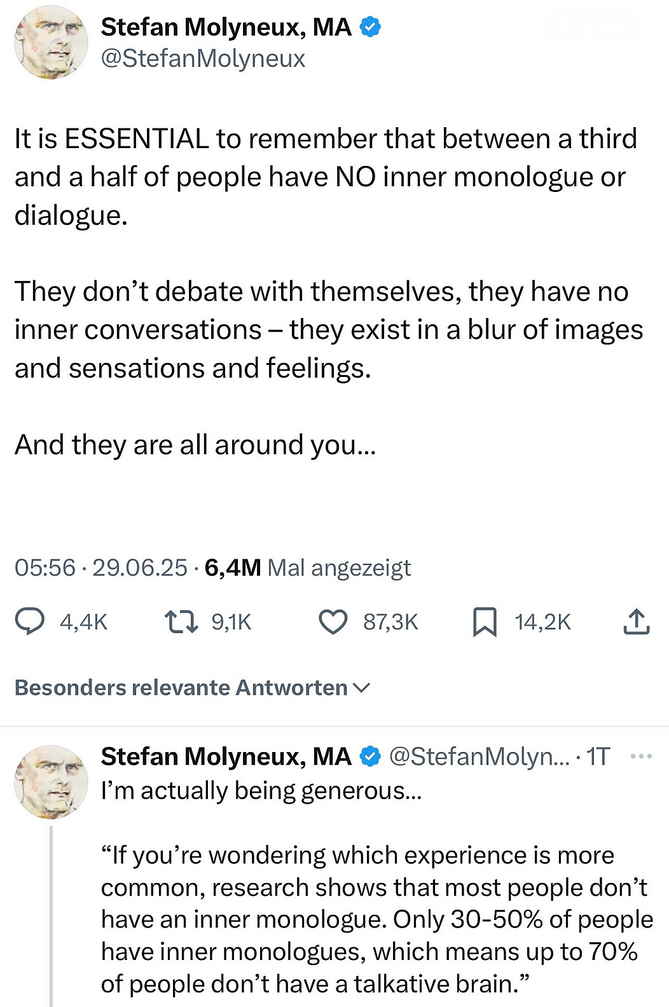Like the post with heart icon
669x1007 pixels.
pos(333,622)
